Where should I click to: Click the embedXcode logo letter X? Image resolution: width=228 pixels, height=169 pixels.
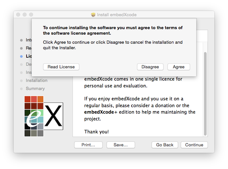click(53, 116)
